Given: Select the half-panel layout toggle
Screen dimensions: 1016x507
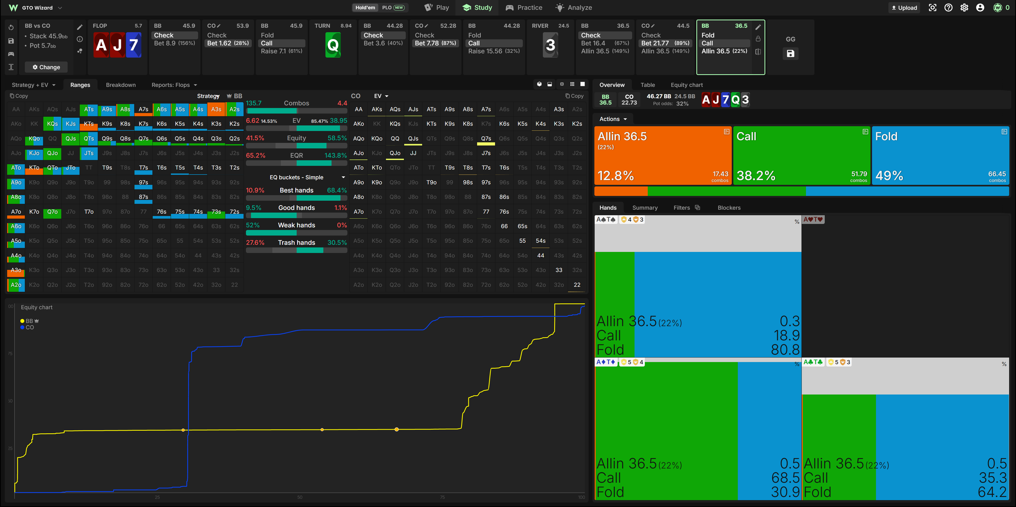Looking at the screenshot, I should point(549,84).
